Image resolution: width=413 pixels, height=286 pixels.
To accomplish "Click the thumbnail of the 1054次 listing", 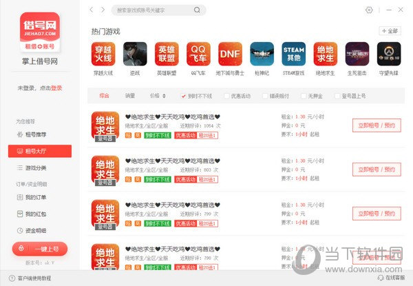I will point(105,127).
